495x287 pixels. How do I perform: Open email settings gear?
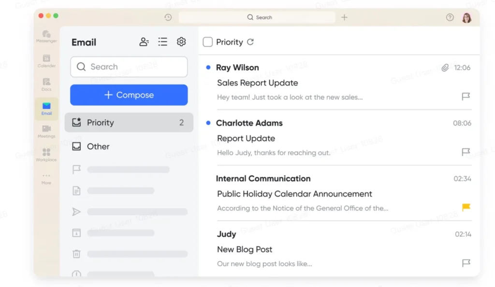[181, 41]
